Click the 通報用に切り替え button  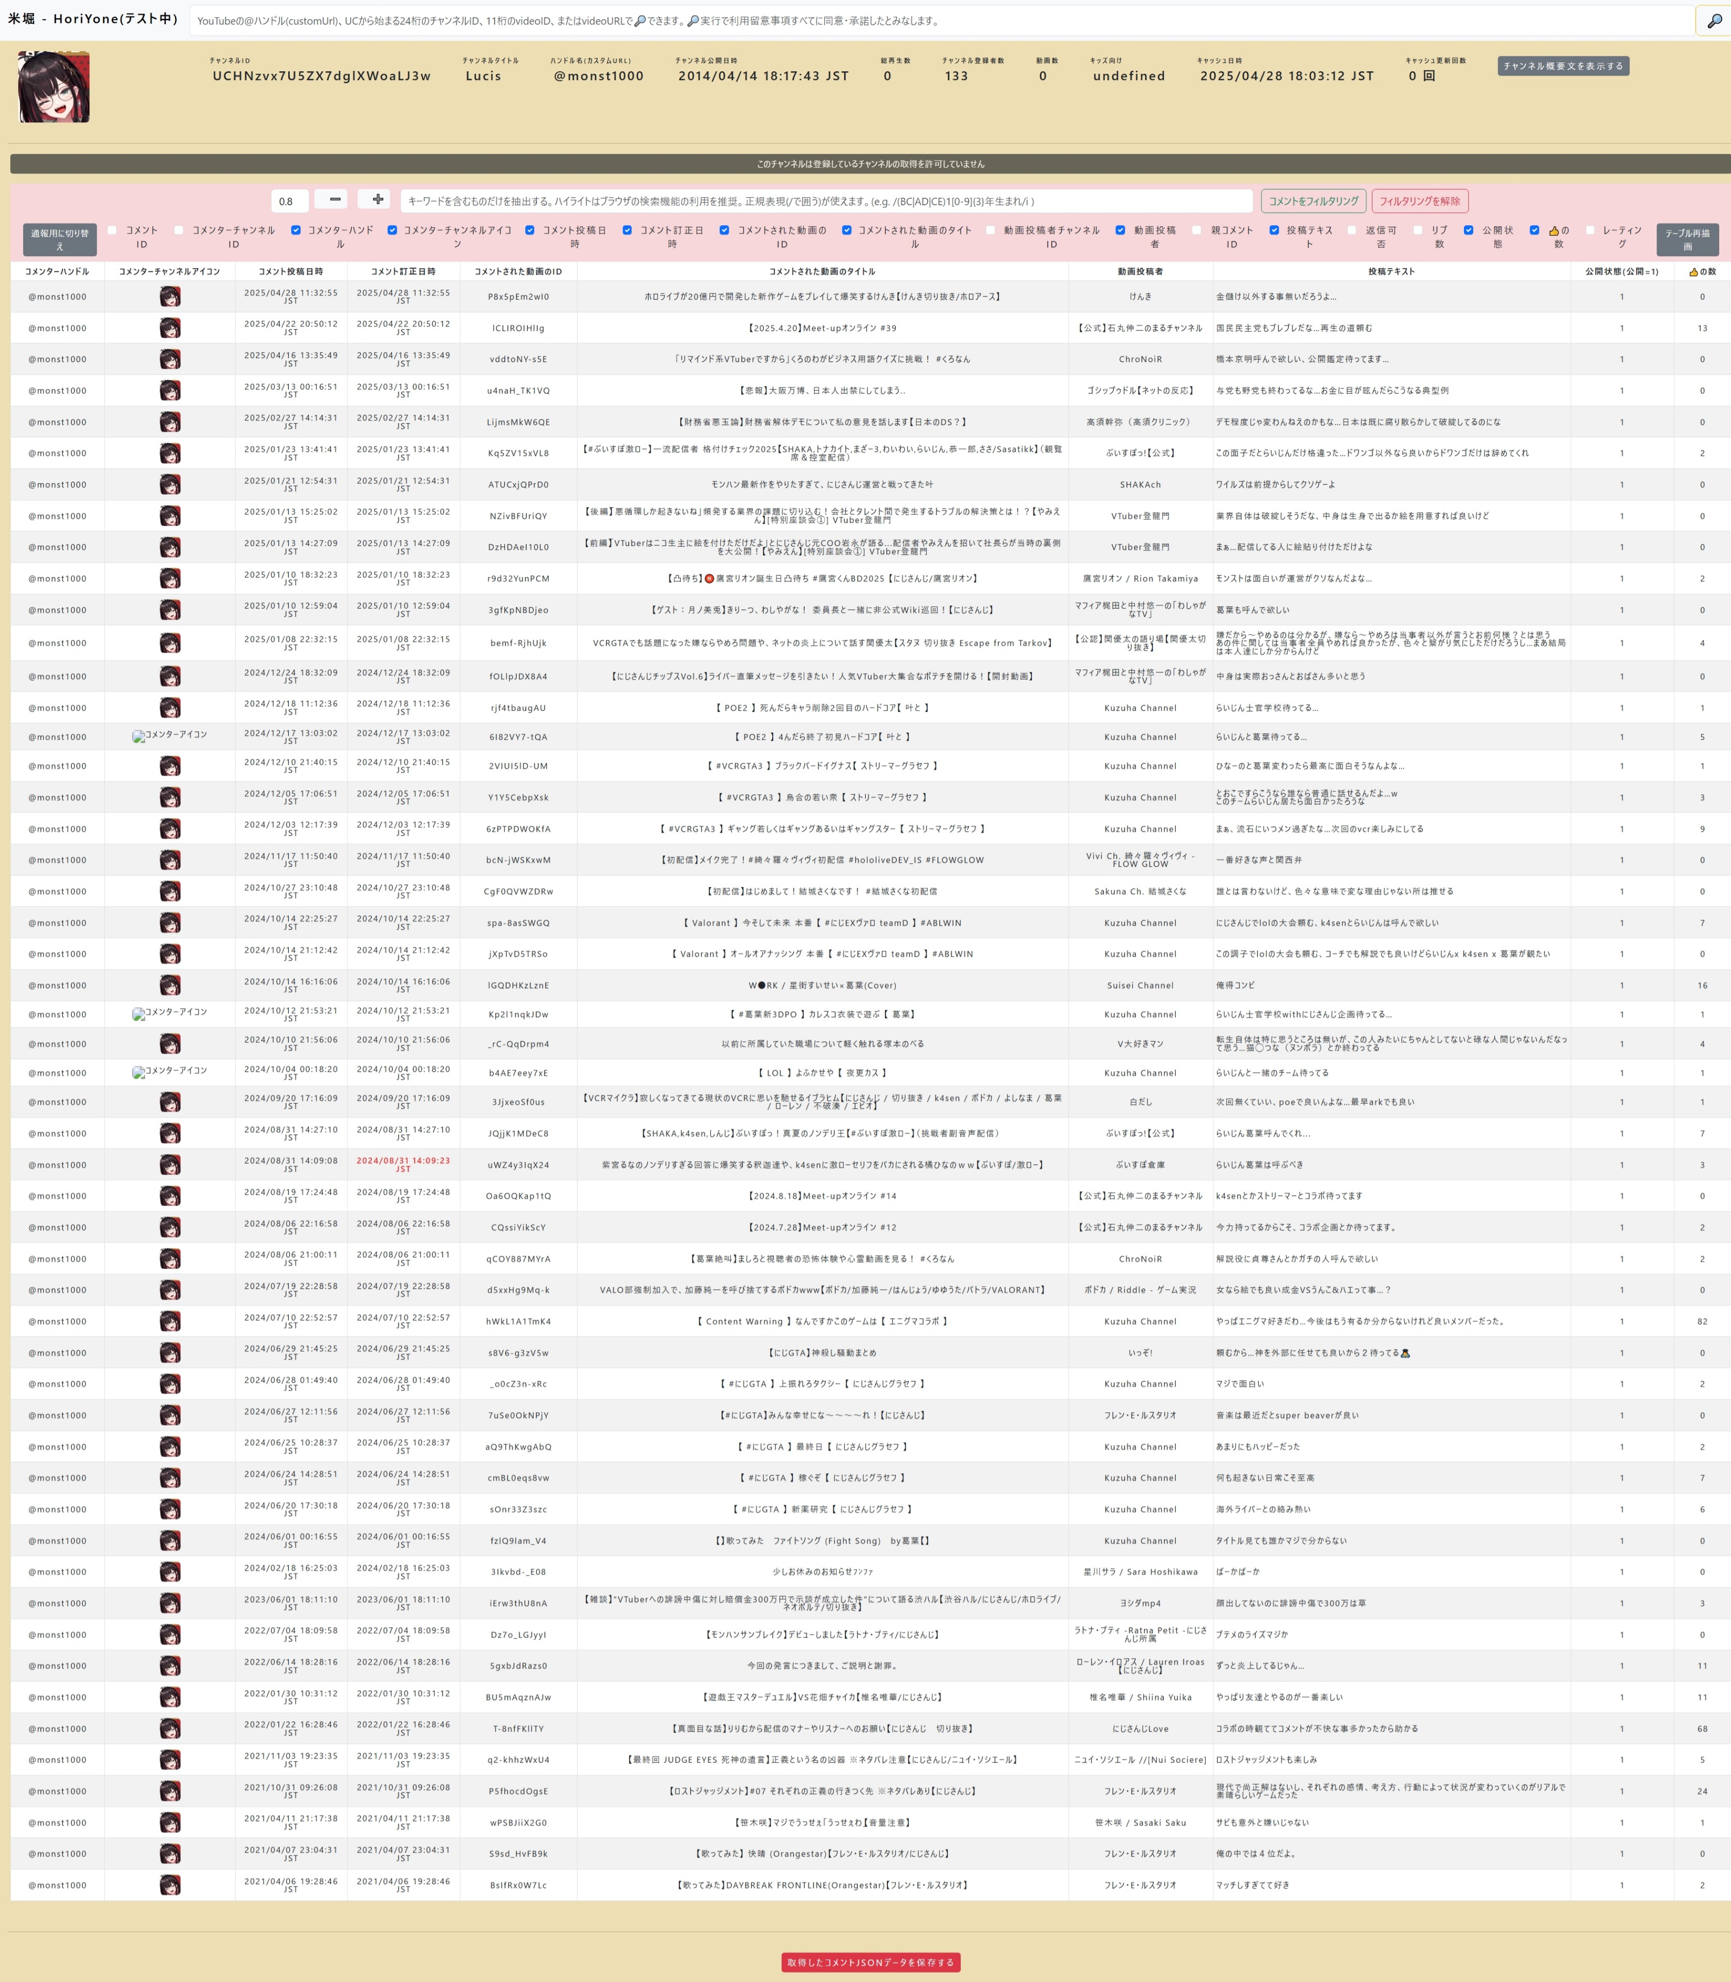(x=59, y=239)
